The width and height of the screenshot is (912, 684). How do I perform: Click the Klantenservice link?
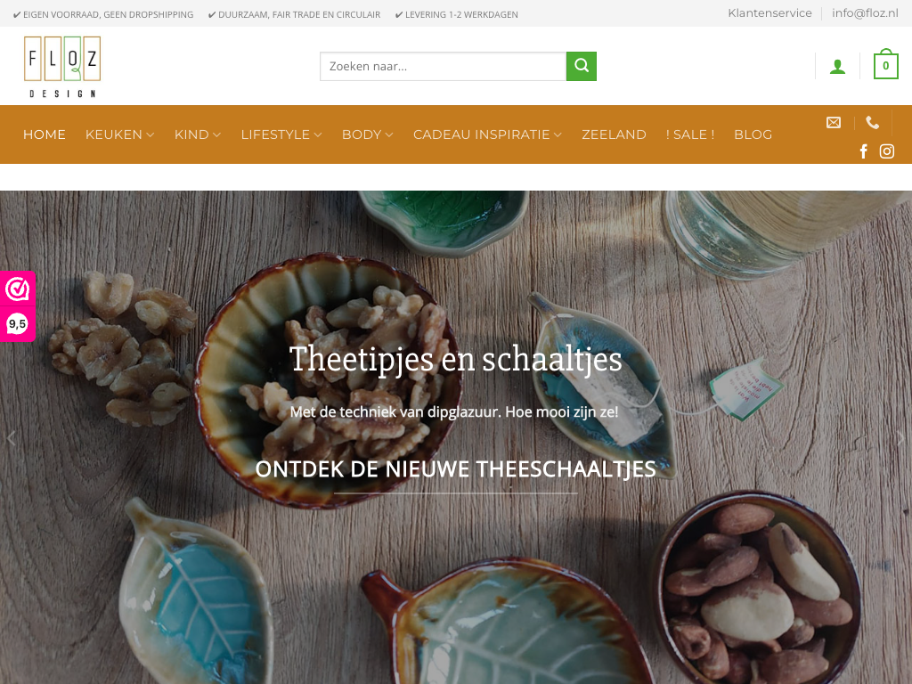(770, 13)
